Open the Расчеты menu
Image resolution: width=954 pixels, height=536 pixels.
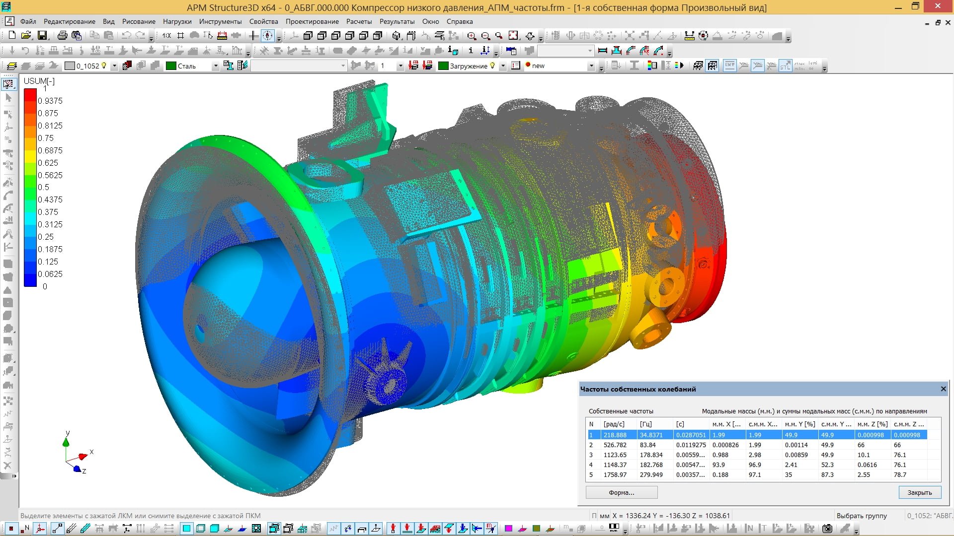[359, 21]
